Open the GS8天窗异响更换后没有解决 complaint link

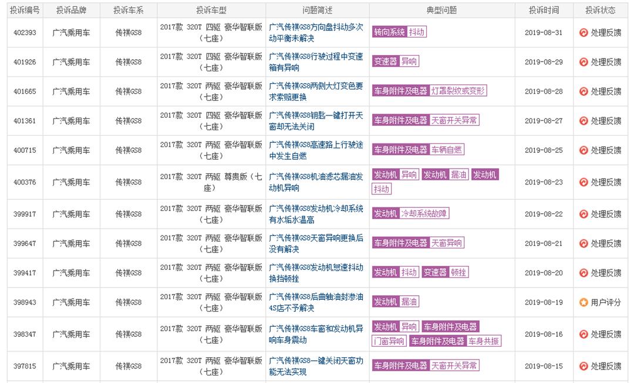(316, 243)
